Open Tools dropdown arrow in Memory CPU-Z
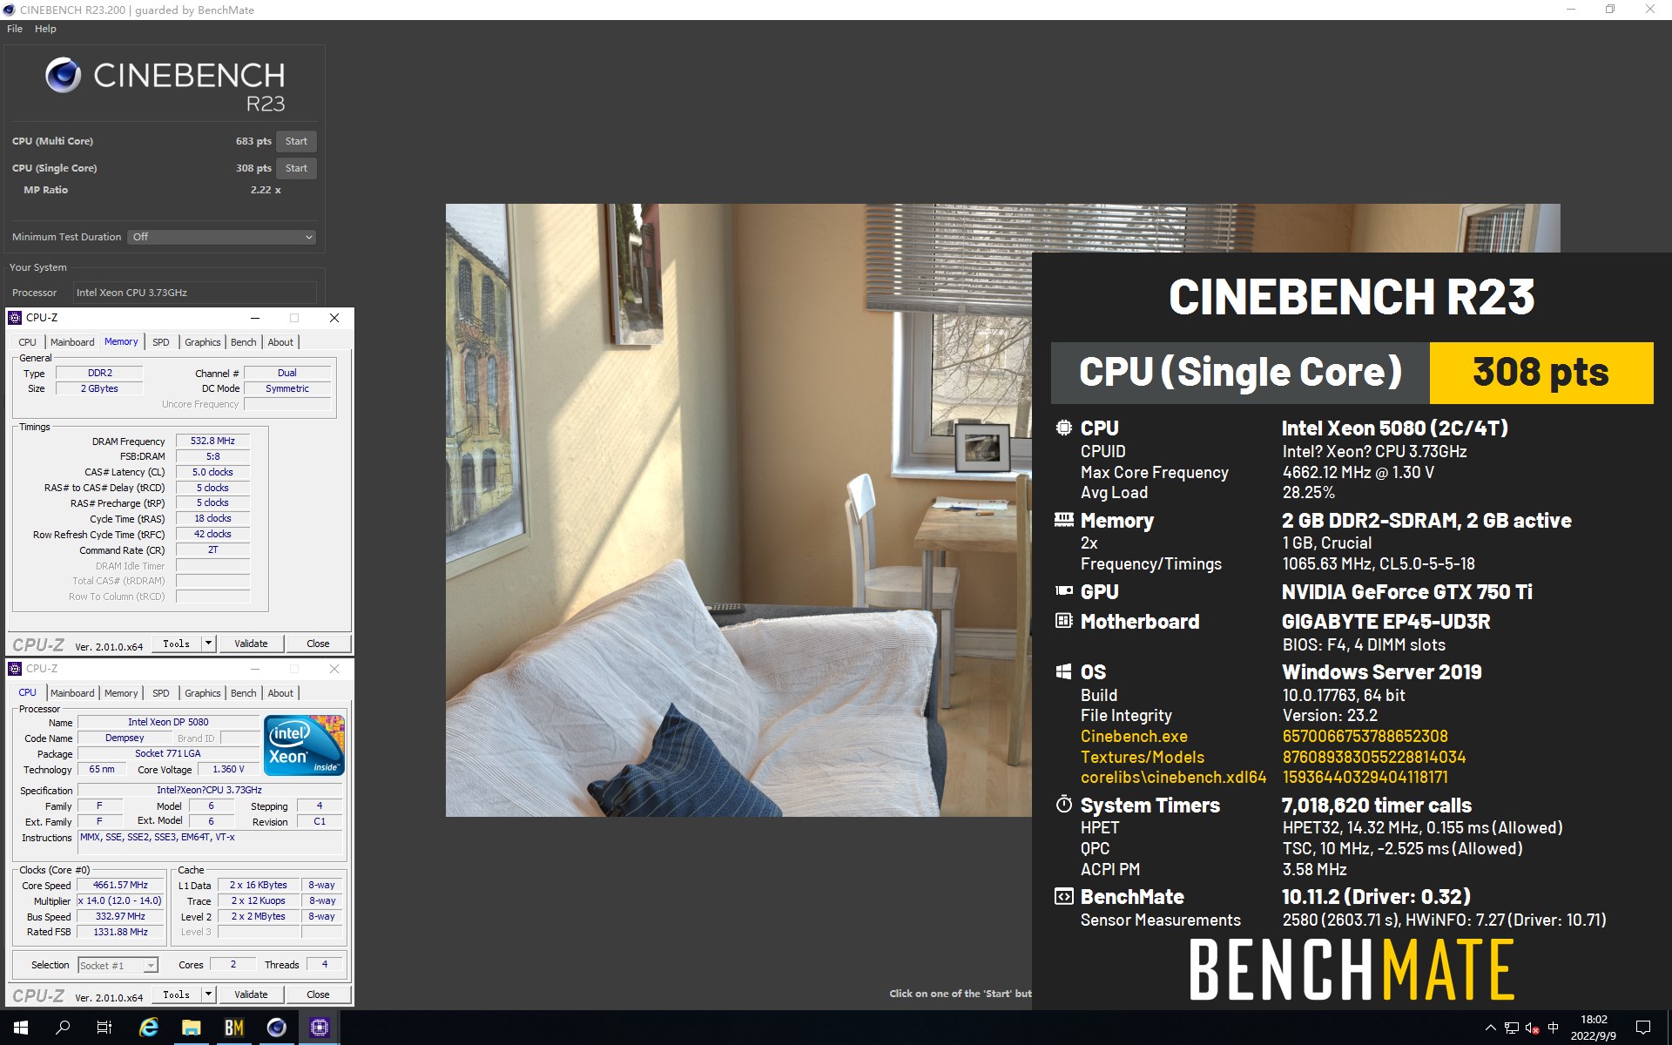This screenshot has width=1672, height=1045. pos(208,644)
